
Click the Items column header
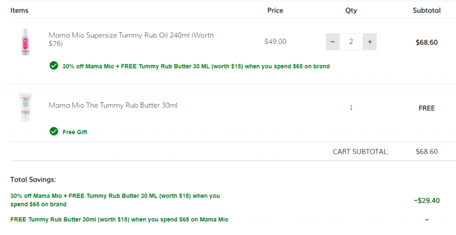point(20,11)
